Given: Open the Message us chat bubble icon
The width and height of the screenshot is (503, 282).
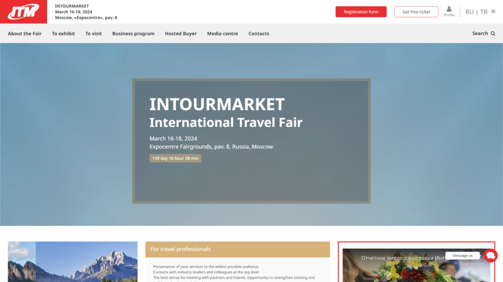Looking at the screenshot, I should pos(491,256).
